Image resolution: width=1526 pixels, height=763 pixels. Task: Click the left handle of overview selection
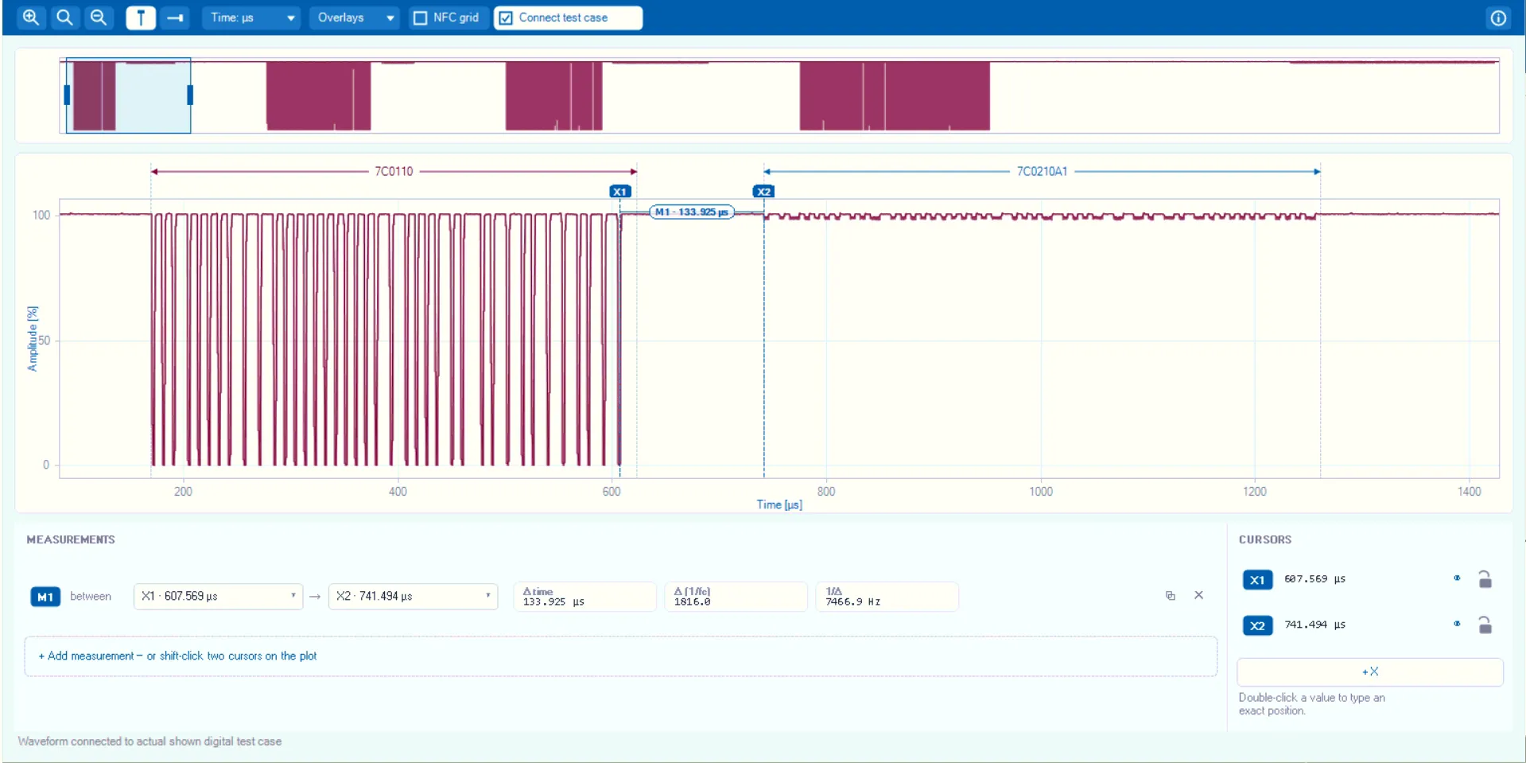(x=67, y=95)
